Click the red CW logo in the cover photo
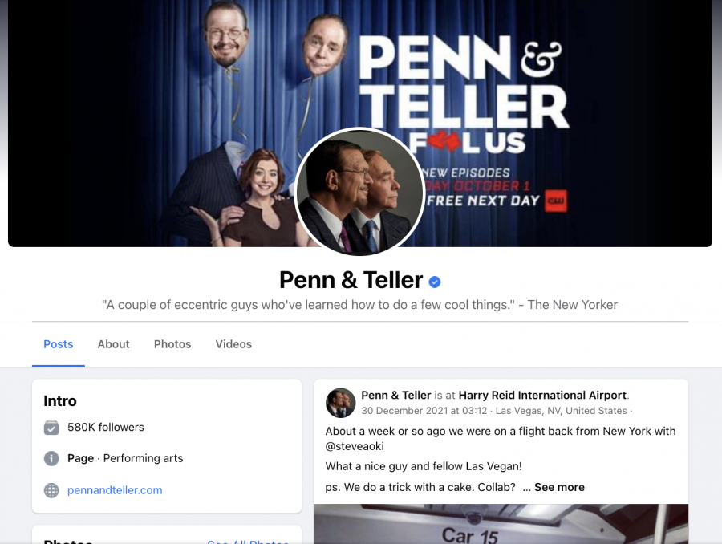The height and width of the screenshot is (544, 722). [556, 201]
